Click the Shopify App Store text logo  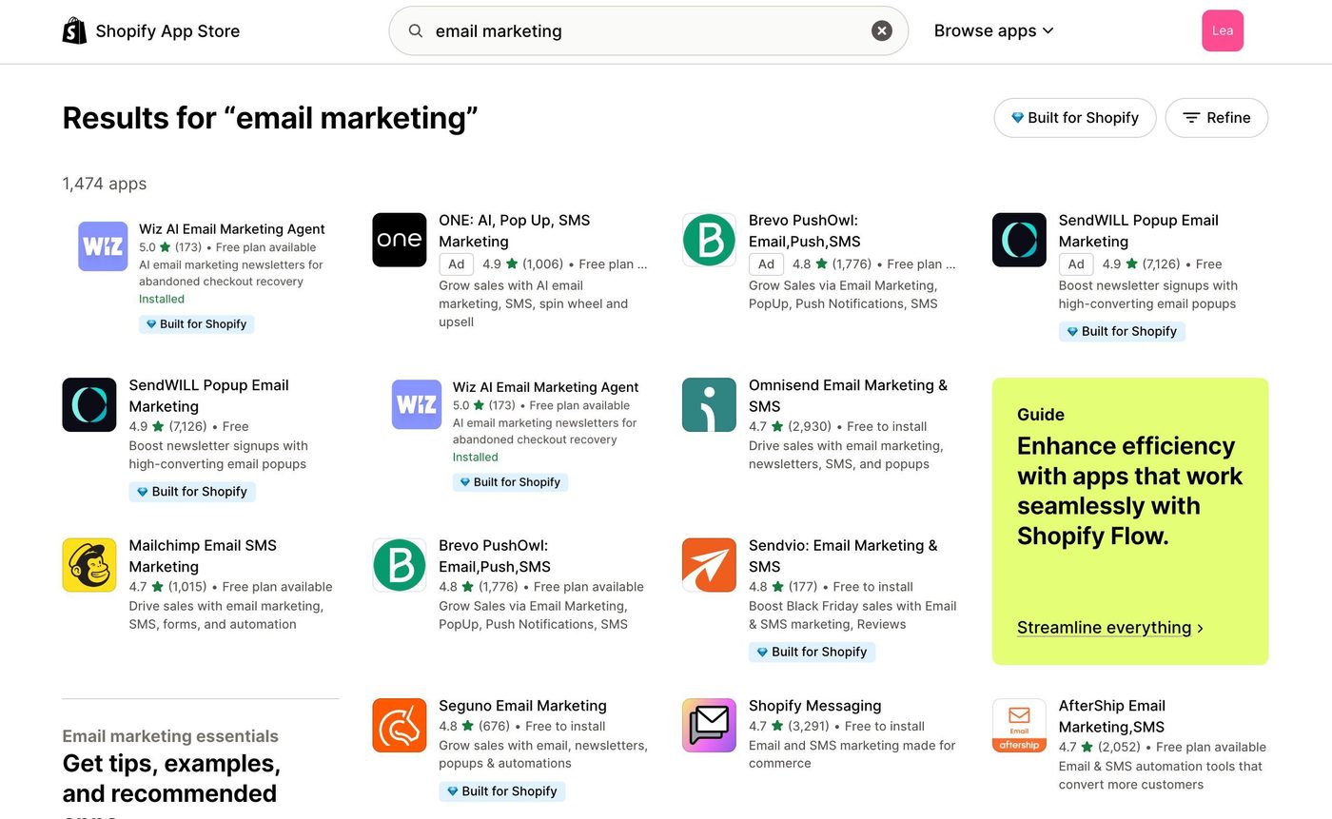[167, 31]
